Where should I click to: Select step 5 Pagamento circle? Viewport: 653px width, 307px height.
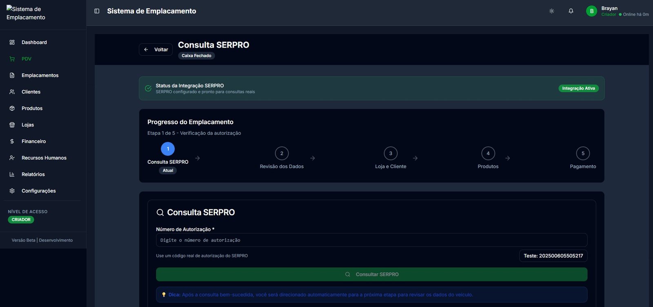pos(583,153)
